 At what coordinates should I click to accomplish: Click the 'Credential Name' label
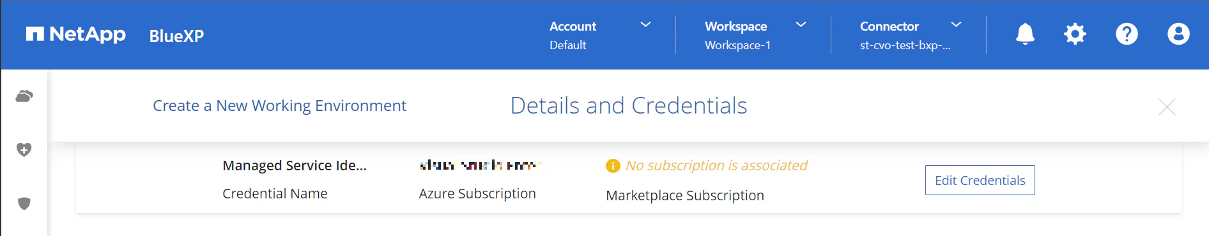click(275, 194)
